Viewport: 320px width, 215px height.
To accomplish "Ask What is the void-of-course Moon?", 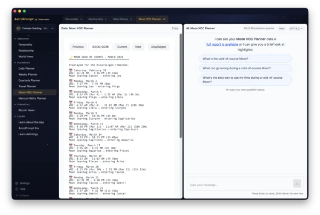I will pyautogui.click(x=245, y=59).
